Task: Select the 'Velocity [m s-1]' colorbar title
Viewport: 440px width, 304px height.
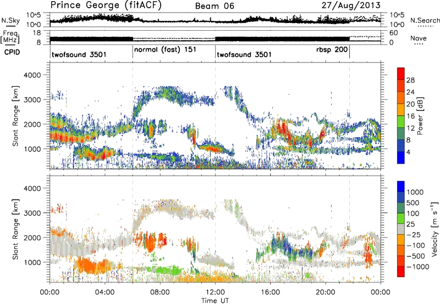Action: click(x=435, y=229)
